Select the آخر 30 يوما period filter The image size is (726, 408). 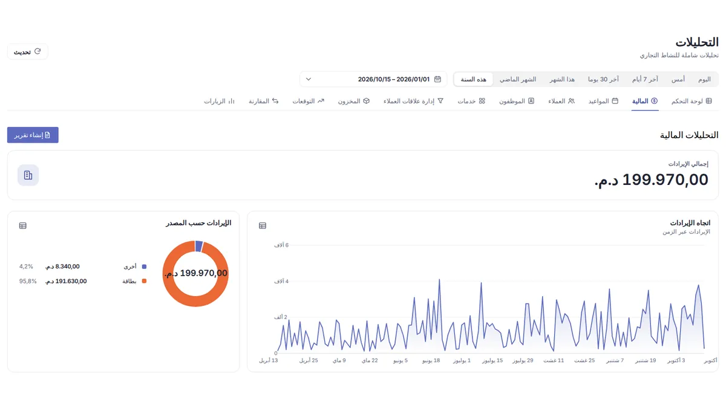tap(603, 79)
